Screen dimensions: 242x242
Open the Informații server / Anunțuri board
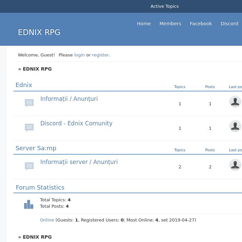(79, 162)
